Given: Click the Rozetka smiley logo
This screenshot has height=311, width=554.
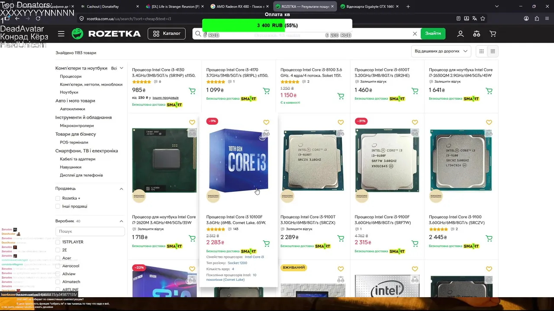Looking at the screenshot, I should 77,34.
